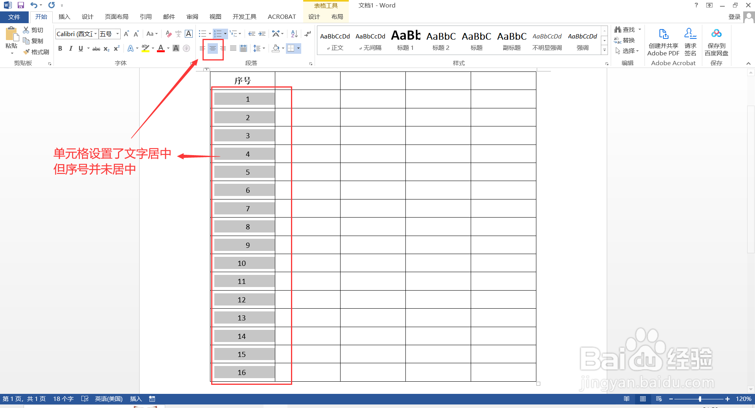Toggle Center alignment button
Screen dimensions: 755x408
pos(212,48)
